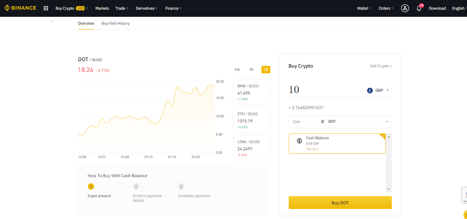Open the Coin DOT selector dropdown
Screen dimensions: 467x219
[340, 122]
